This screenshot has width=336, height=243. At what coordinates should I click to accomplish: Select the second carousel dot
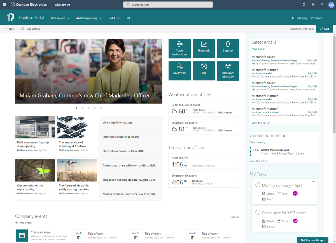click(83, 108)
